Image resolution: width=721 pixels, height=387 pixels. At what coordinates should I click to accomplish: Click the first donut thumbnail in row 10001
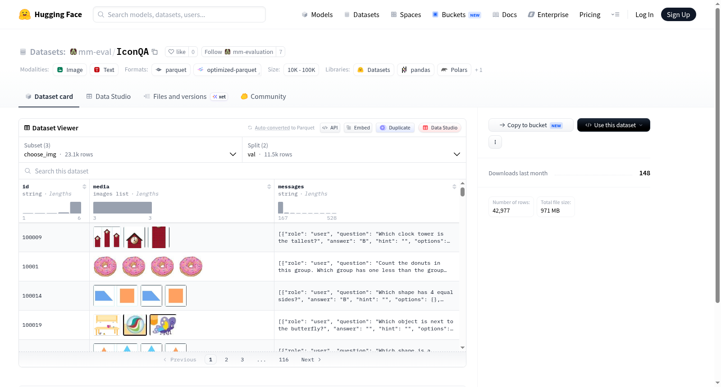tap(105, 267)
